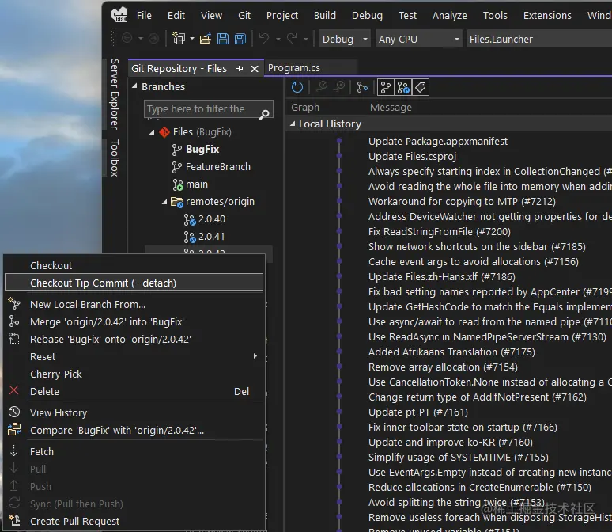Click the Open File folder icon
612x532 pixels.
point(206,39)
